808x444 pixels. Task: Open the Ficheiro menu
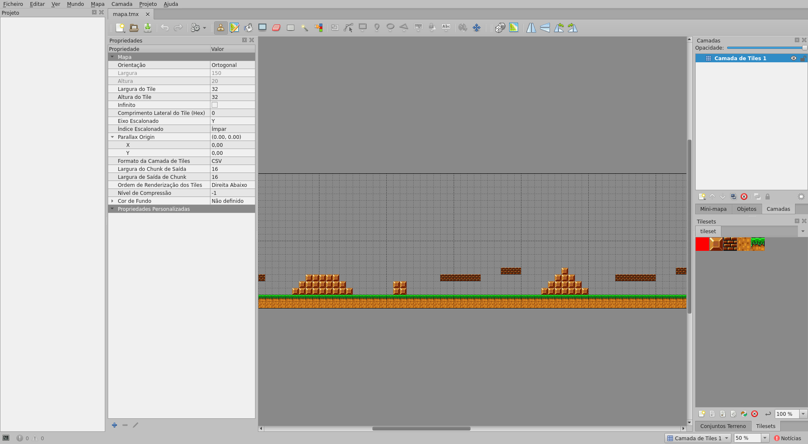click(x=13, y=4)
